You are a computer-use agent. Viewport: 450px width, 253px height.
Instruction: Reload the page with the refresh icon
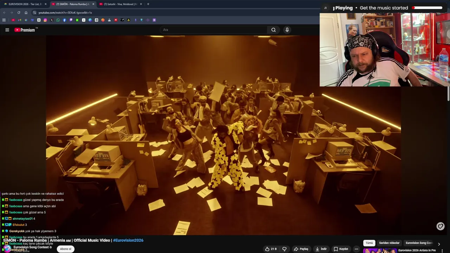(x=19, y=13)
